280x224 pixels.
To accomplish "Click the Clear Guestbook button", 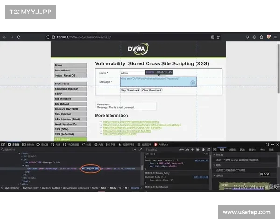I will click(152, 90).
